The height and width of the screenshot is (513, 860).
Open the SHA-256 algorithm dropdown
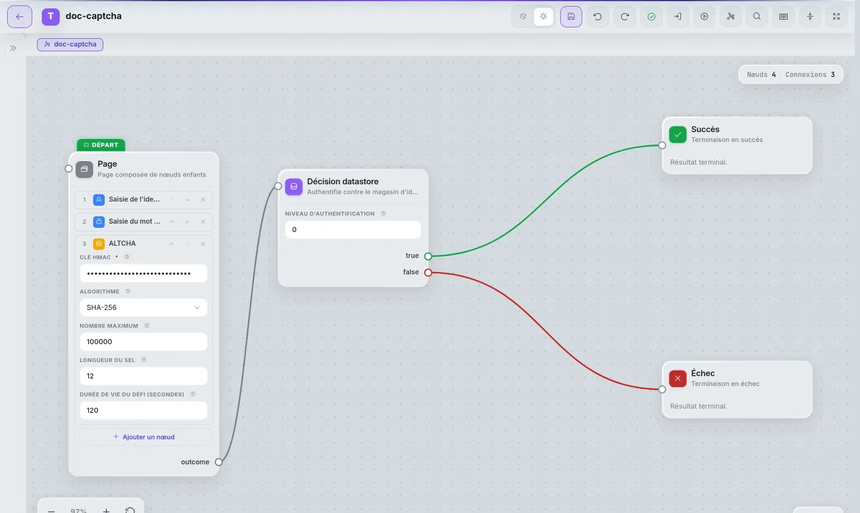[143, 308]
